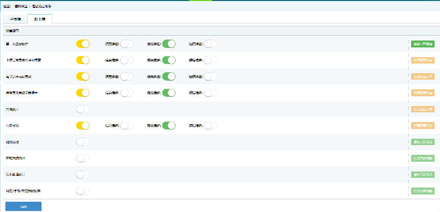
Task: Click the orange button in fourth row
Action: click(422, 92)
